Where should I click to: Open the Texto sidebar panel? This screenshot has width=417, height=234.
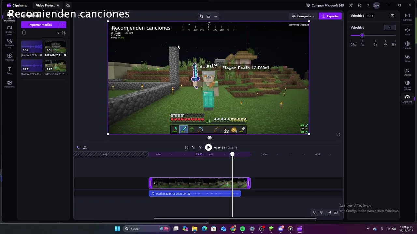[x=9, y=71]
